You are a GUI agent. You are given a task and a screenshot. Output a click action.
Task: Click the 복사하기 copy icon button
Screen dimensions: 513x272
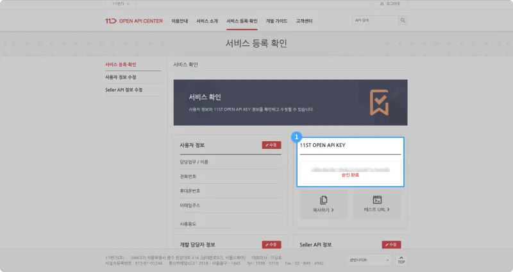pyautogui.click(x=324, y=204)
